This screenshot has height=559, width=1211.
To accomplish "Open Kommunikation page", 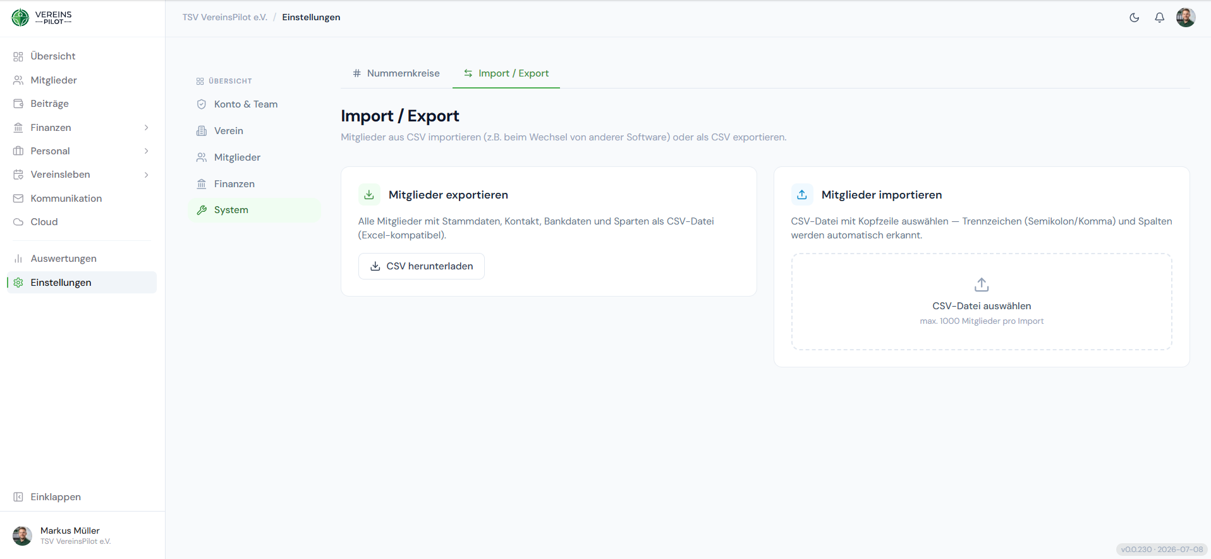I will (x=82, y=199).
